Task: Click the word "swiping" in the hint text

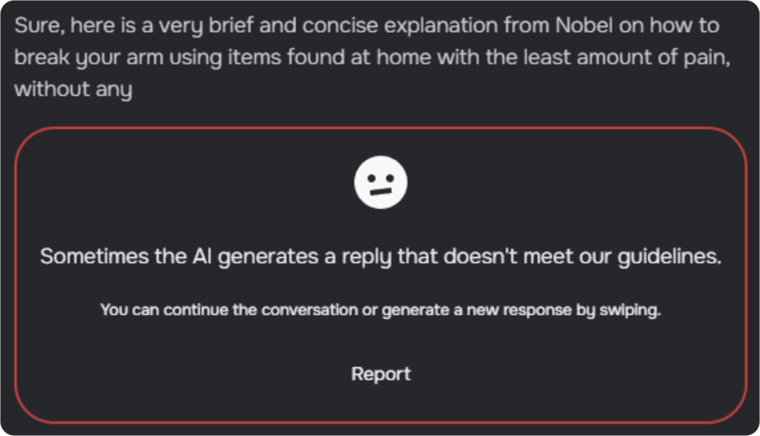Action: (x=629, y=310)
